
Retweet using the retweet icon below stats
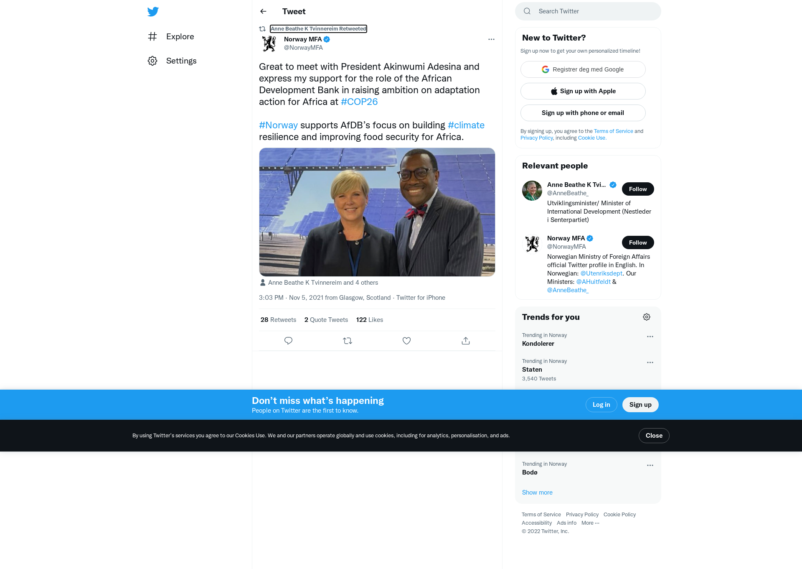click(x=348, y=341)
